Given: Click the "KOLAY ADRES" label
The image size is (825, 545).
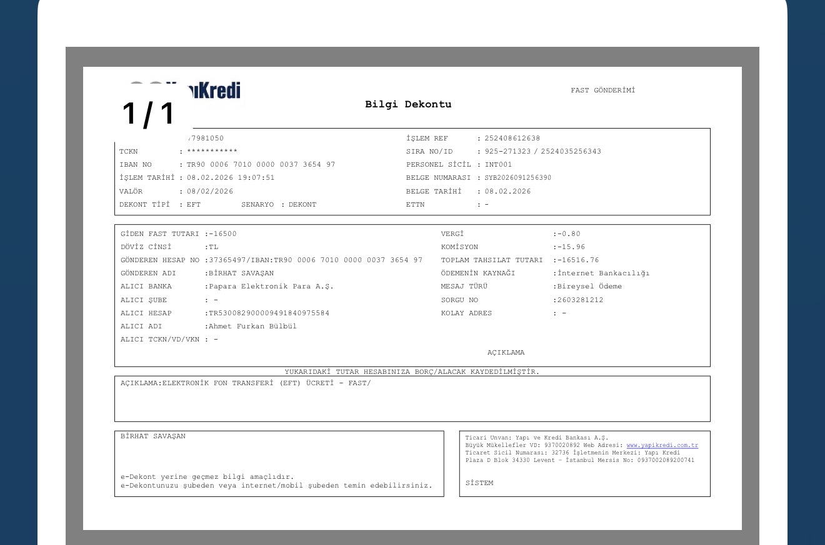Looking at the screenshot, I should click(x=466, y=313).
